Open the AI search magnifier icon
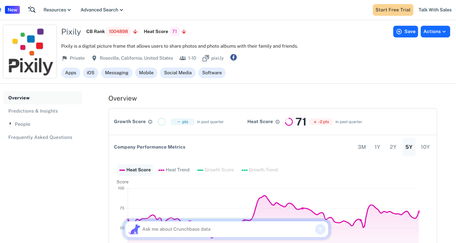The height and width of the screenshot is (243, 456). click(x=32, y=10)
